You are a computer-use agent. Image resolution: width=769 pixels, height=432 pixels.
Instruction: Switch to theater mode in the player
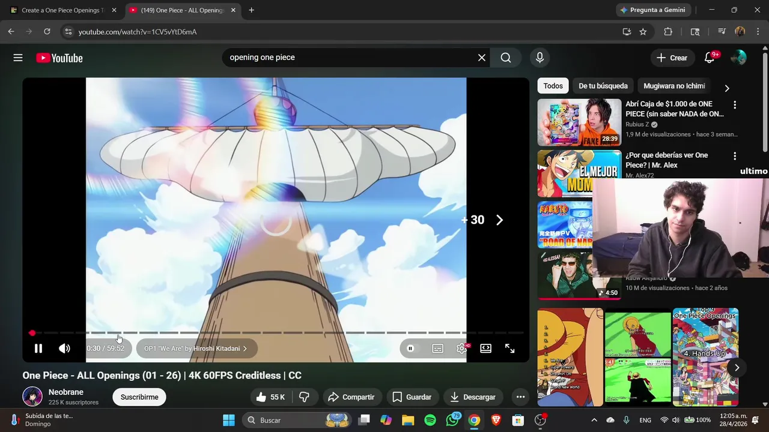click(x=485, y=349)
